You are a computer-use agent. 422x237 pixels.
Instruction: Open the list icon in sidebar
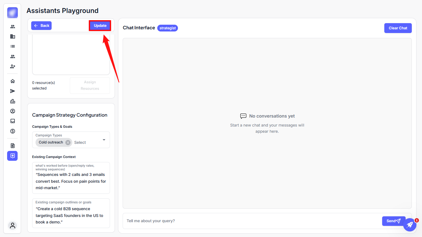tap(12, 46)
